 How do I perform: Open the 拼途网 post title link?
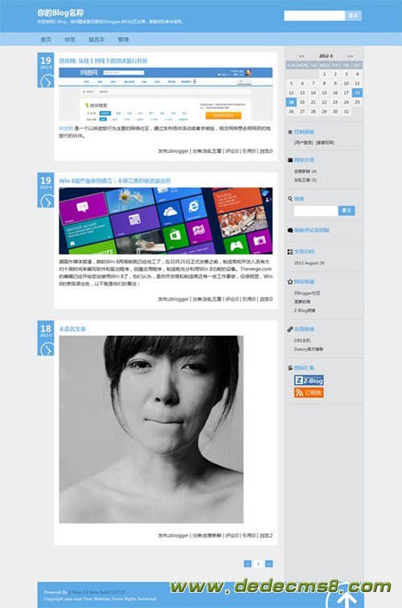click(104, 61)
